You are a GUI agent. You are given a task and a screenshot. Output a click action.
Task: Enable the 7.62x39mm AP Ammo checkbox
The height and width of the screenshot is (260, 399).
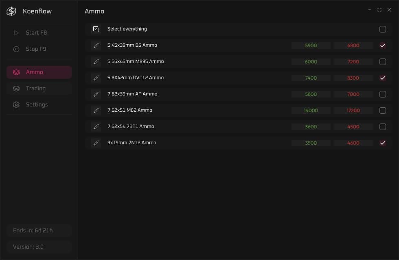coord(382,94)
